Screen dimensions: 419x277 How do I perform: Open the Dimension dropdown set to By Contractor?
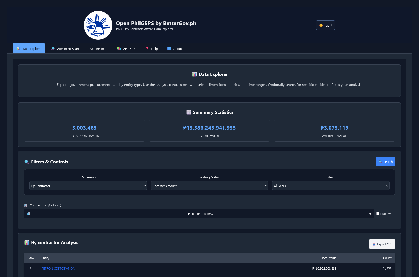click(88, 186)
